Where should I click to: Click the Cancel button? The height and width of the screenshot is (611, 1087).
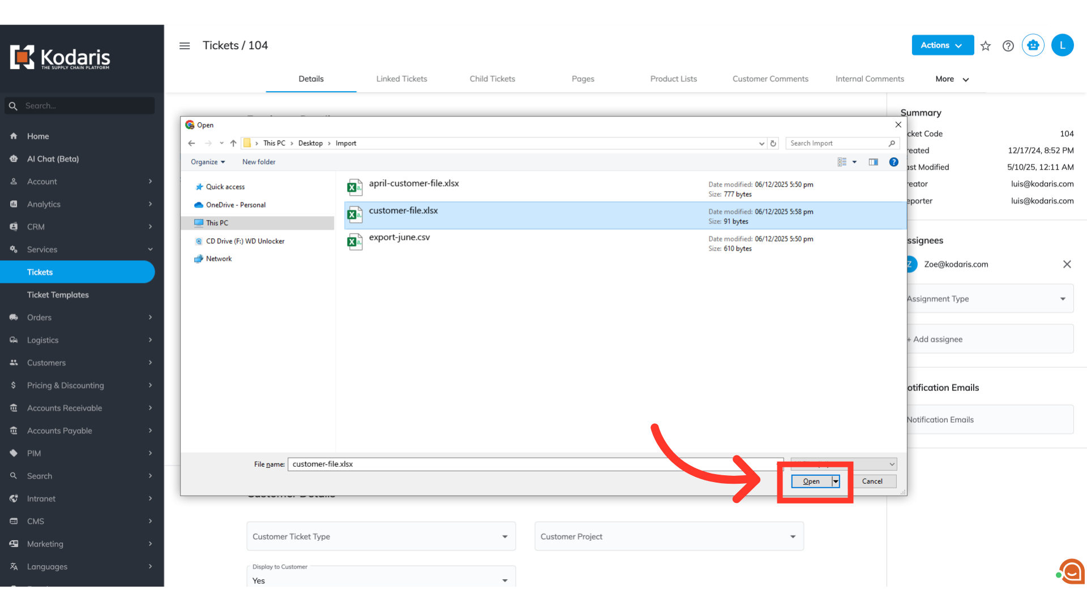coord(872,481)
